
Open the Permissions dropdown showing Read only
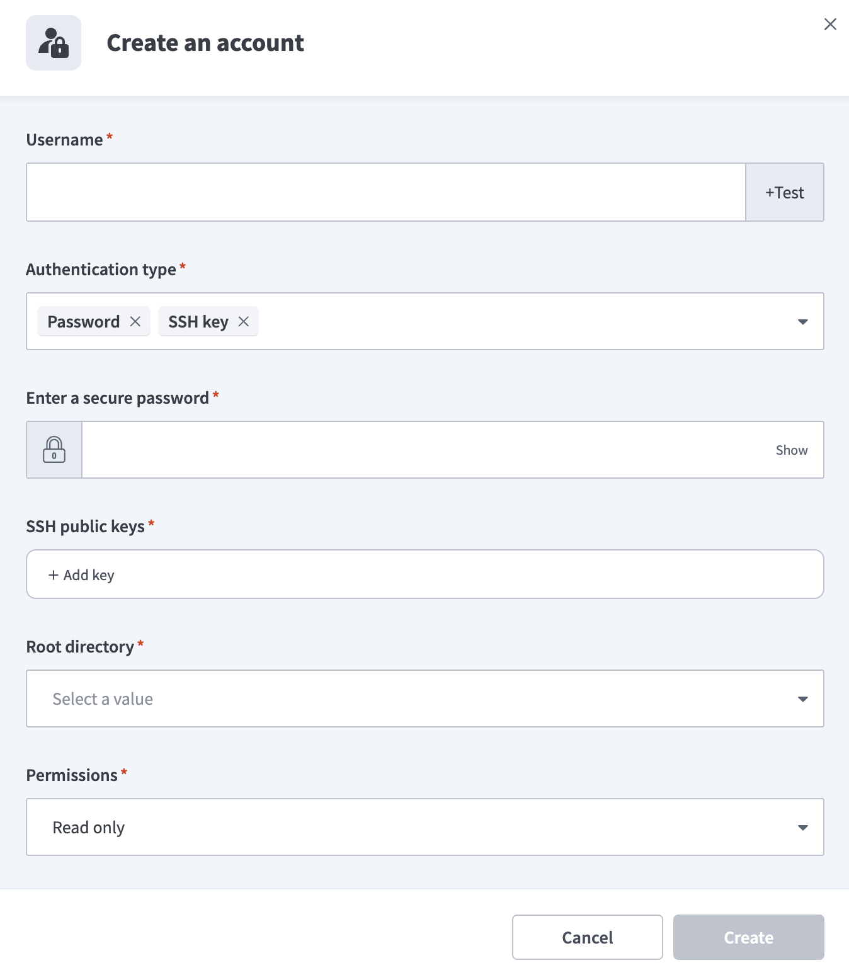click(802, 827)
